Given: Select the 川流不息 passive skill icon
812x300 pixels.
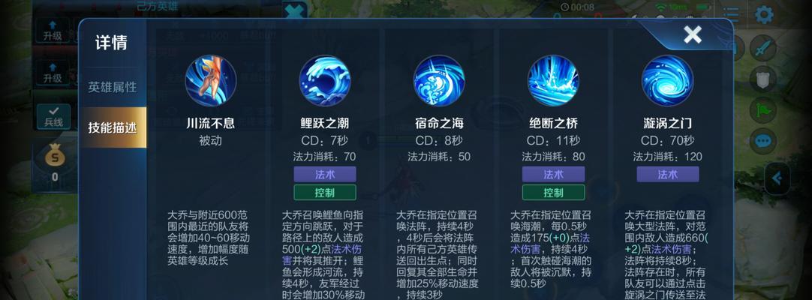Looking at the screenshot, I should [211, 81].
